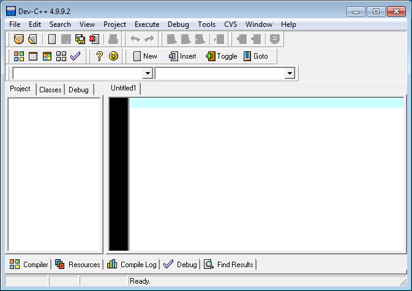Click the About smiley face icon
The height and width of the screenshot is (291, 412).
pos(113,56)
